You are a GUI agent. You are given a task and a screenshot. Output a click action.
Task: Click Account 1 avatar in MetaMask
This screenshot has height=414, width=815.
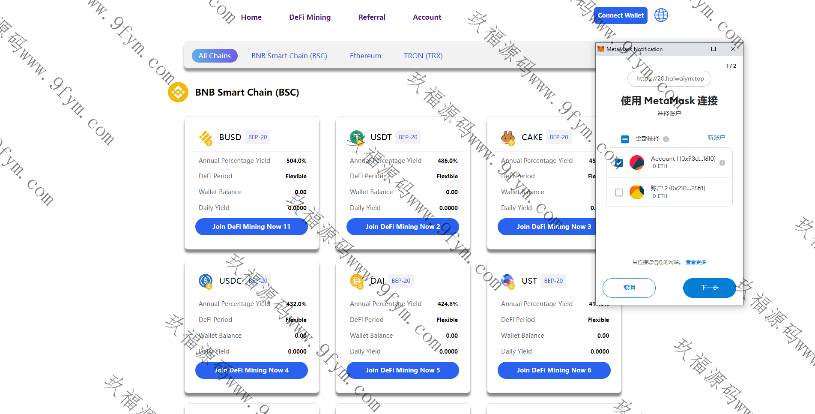point(637,162)
